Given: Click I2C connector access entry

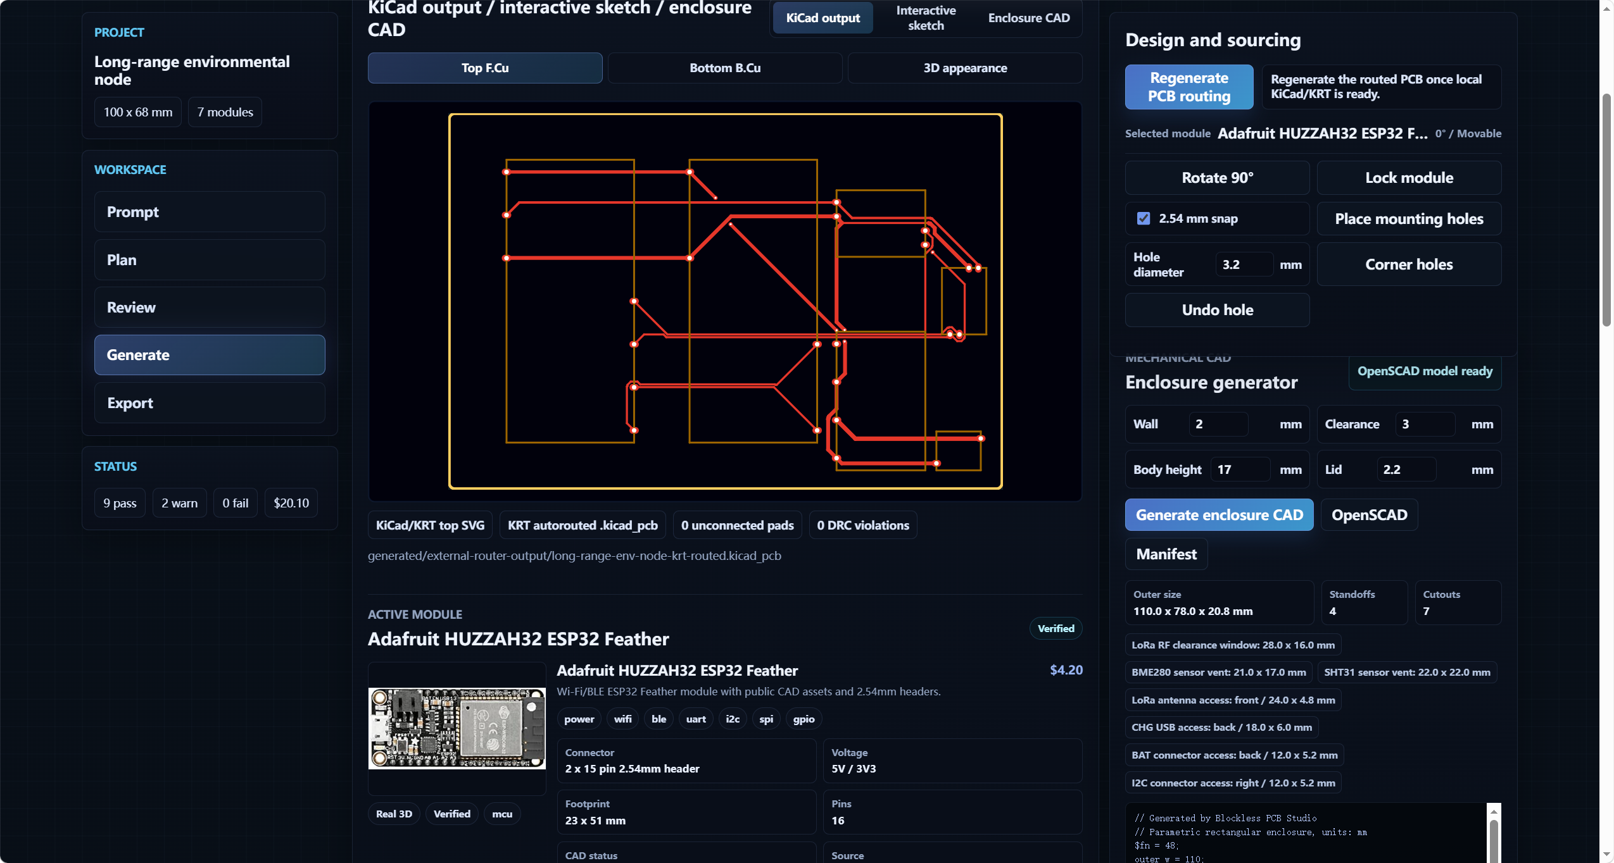Looking at the screenshot, I should pyautogui.click(x=1233, y=783).
